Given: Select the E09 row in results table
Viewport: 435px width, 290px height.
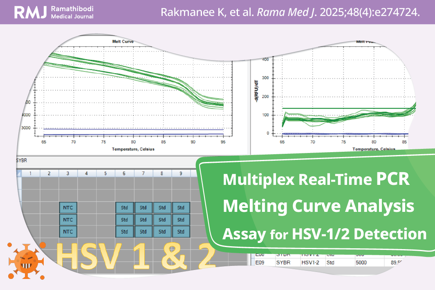Looking at the screenshot, I should [x=260, y=262].
